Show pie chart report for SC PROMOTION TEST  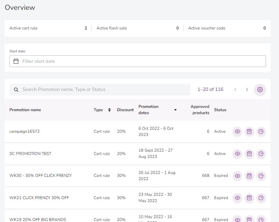(x=261, y=154)
